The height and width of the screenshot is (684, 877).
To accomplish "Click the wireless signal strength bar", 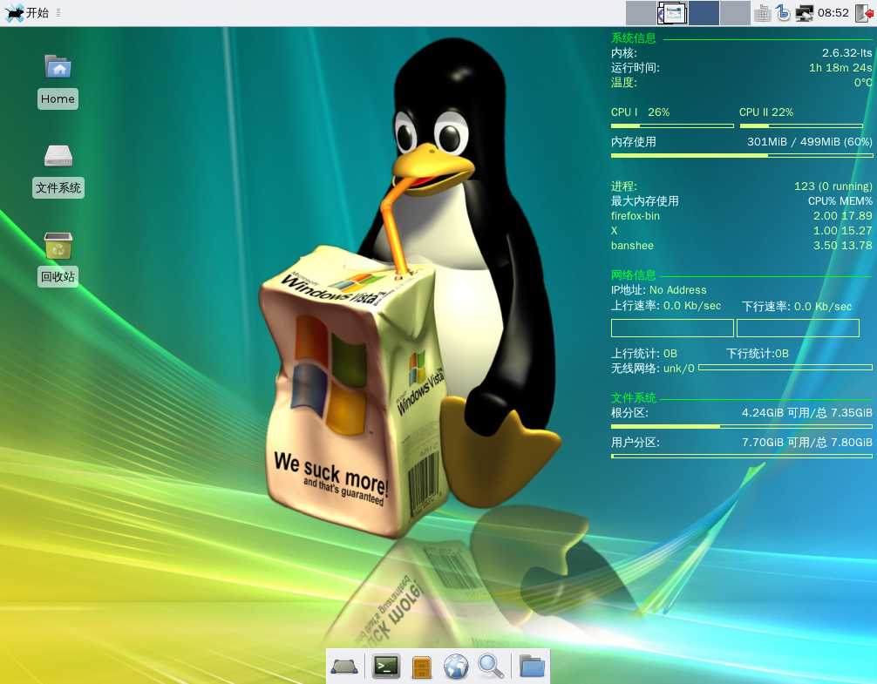I will pos(785,367).
